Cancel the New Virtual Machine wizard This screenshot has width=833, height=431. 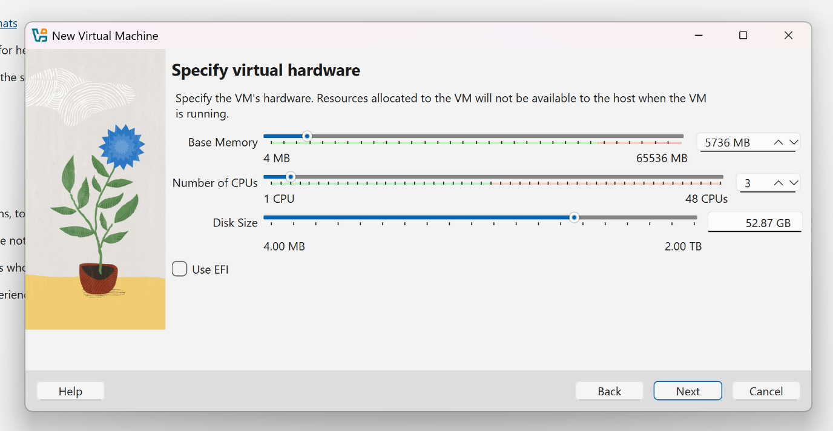point(766,391)
